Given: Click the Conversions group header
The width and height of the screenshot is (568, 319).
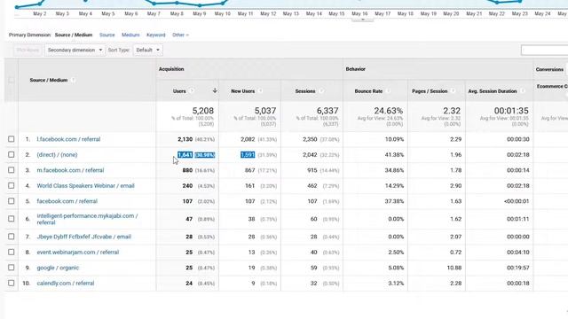Looking at the screenshot, I should click(x=549, y=69).
